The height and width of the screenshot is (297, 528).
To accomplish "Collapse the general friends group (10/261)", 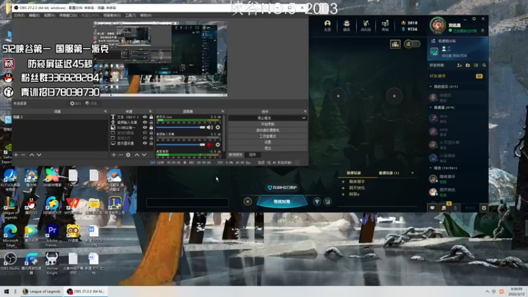I will click(431, 168).
